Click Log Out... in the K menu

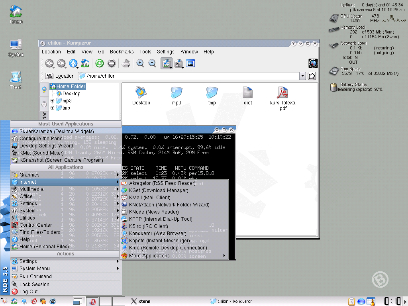tap(30, 292)
